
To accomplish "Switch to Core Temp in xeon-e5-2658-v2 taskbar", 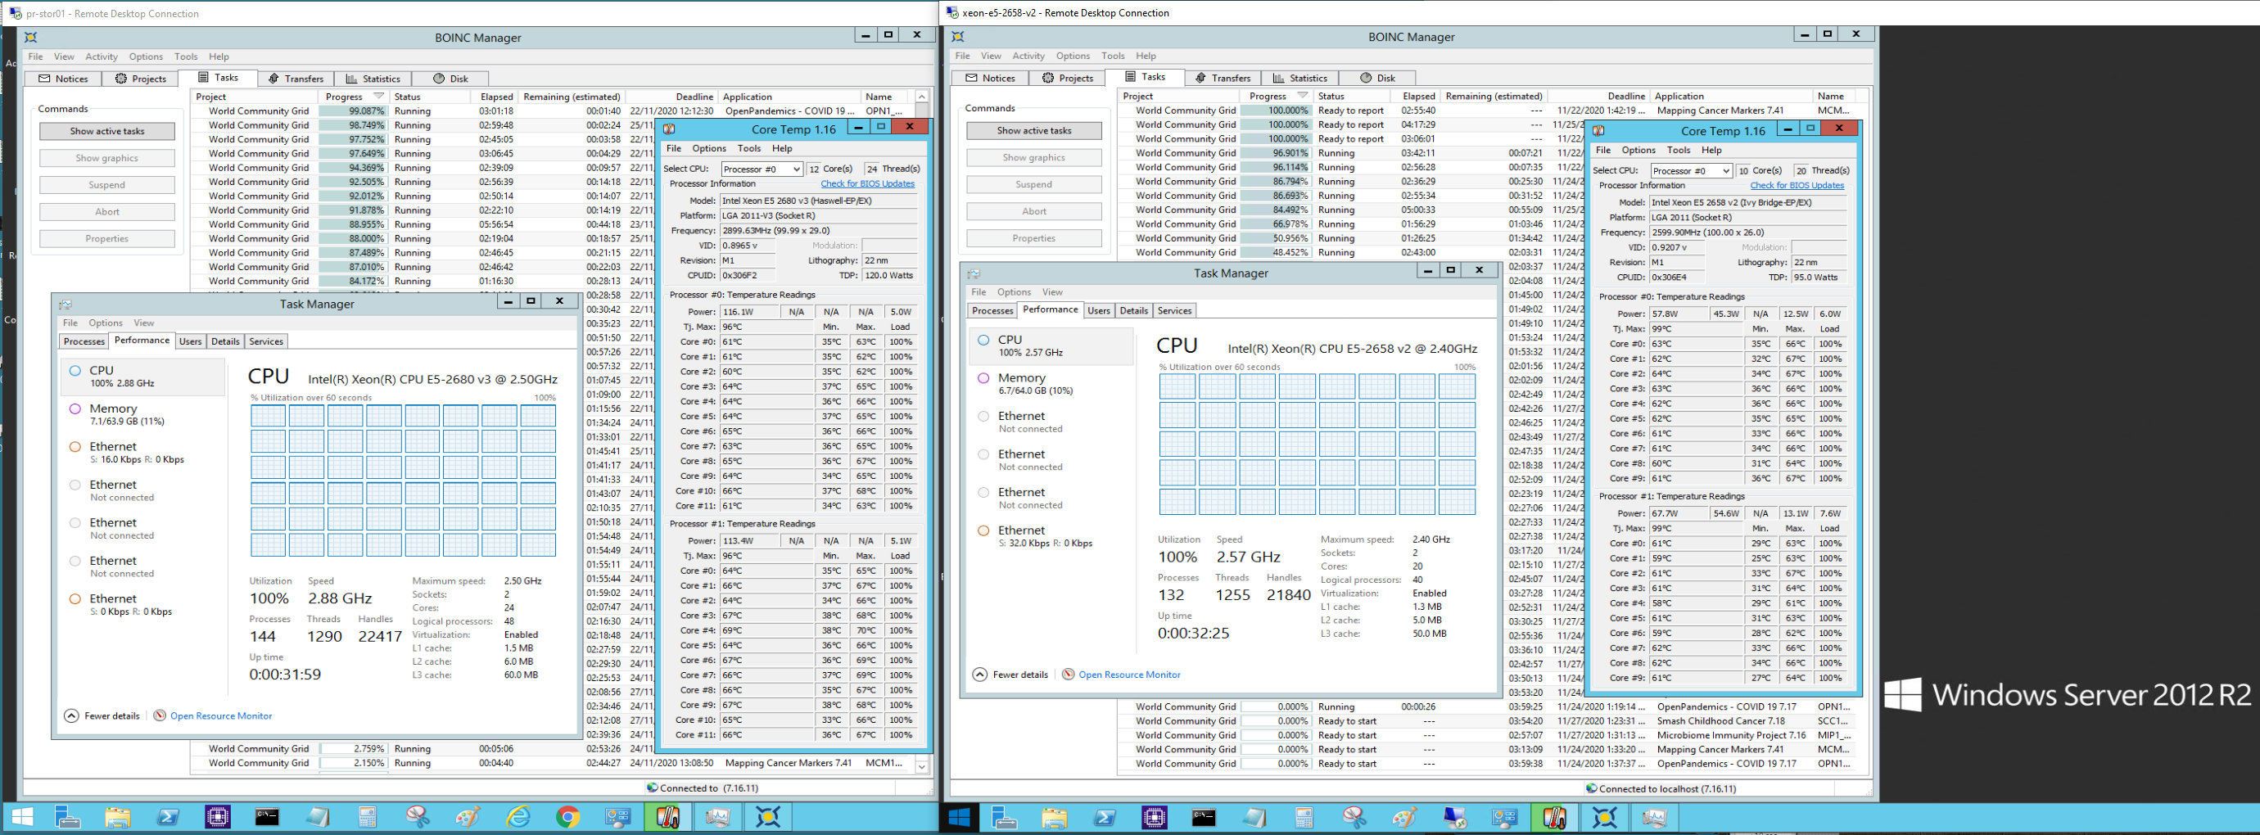I will [x=1555, y=818].
